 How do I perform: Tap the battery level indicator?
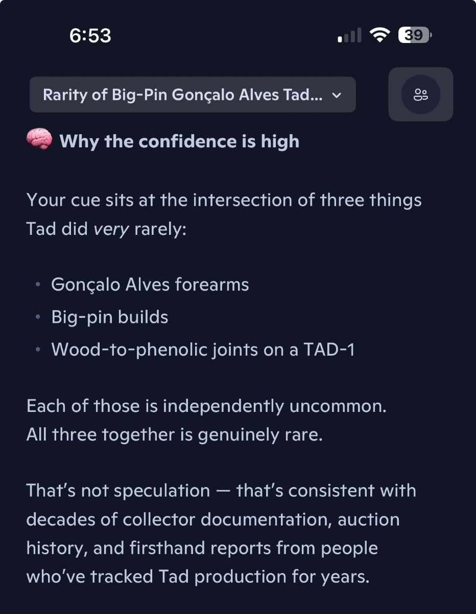point(414,35)
